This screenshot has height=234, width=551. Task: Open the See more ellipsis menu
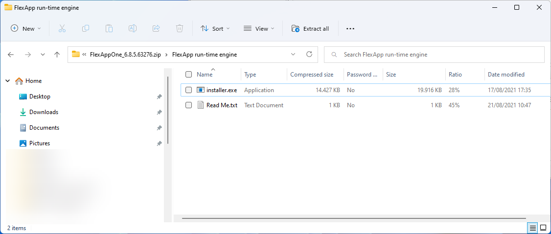350,29
